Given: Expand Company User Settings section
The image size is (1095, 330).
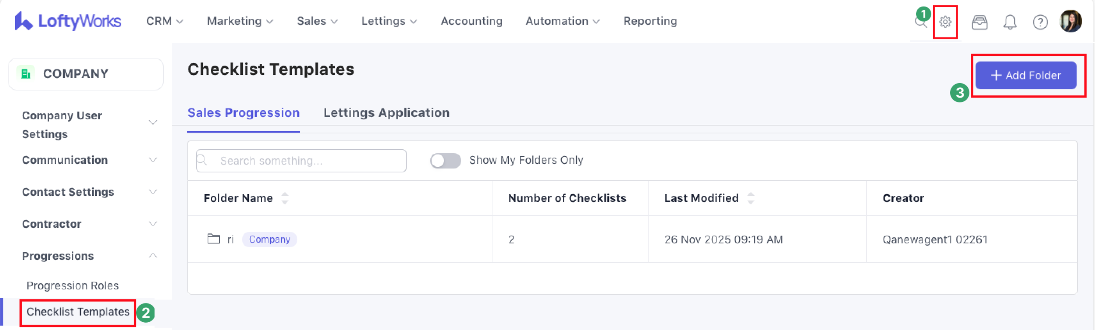Looking at the screenshot, I should (153, 123).
